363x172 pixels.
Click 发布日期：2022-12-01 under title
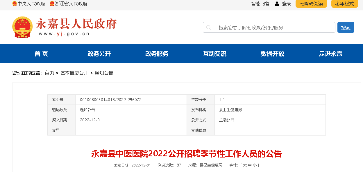[132, 165]
